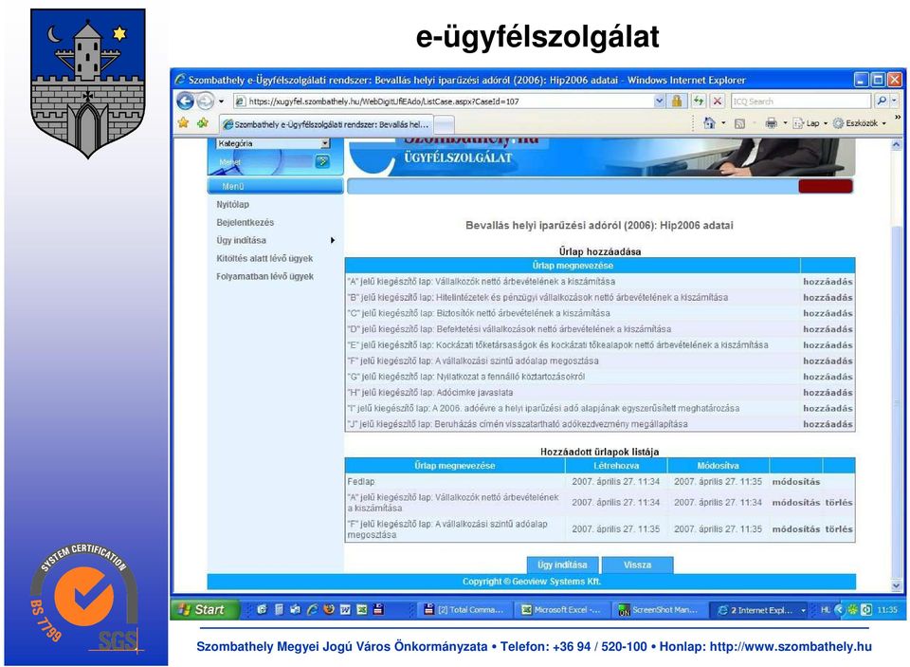Click hozzáadás for the "B" jelű Hitelintézetek lap
This screenshot has height=667, width=910.
[828, 298]
